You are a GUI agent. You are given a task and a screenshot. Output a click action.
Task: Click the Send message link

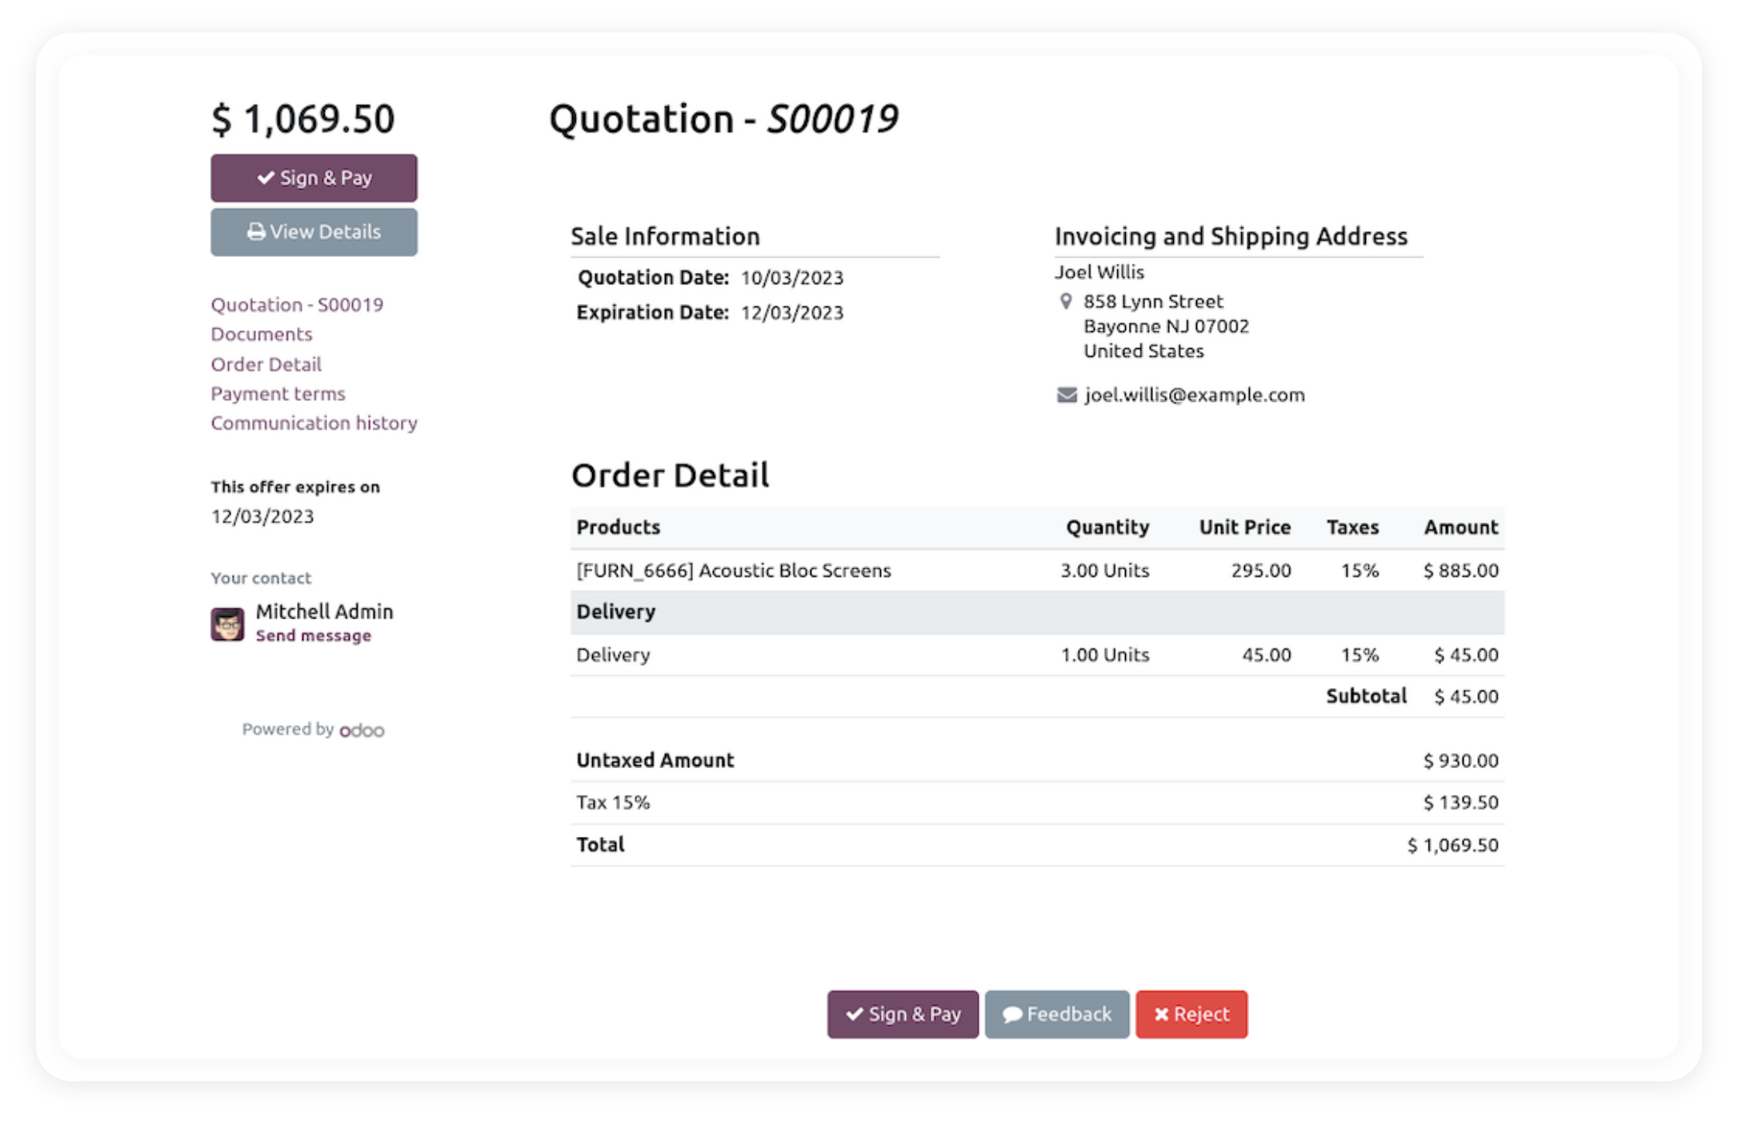tap(313, 636)
